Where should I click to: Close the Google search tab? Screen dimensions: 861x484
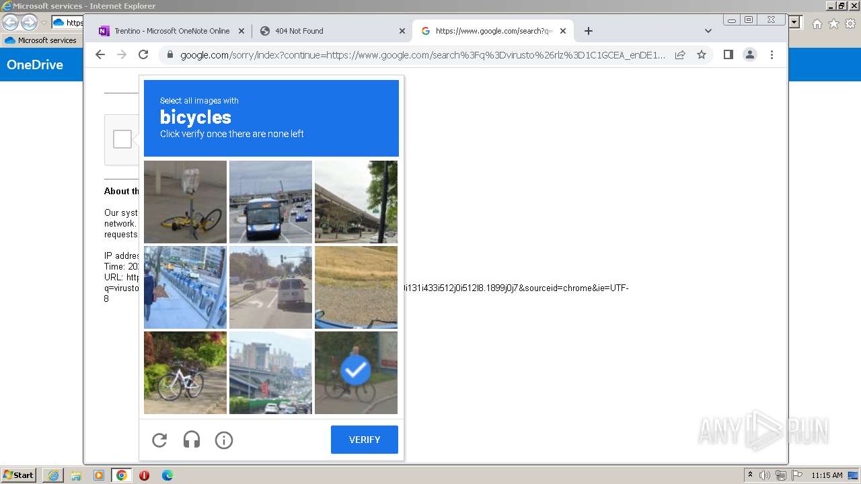pyautogui.click(x=563, y=31)
